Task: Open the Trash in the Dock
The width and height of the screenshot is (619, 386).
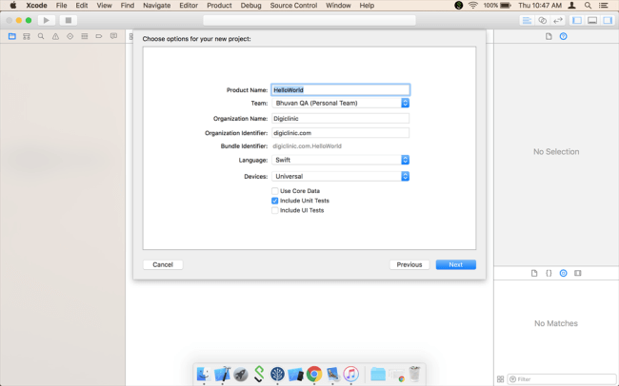Action: pyautogui.click(x=414, y=374)
